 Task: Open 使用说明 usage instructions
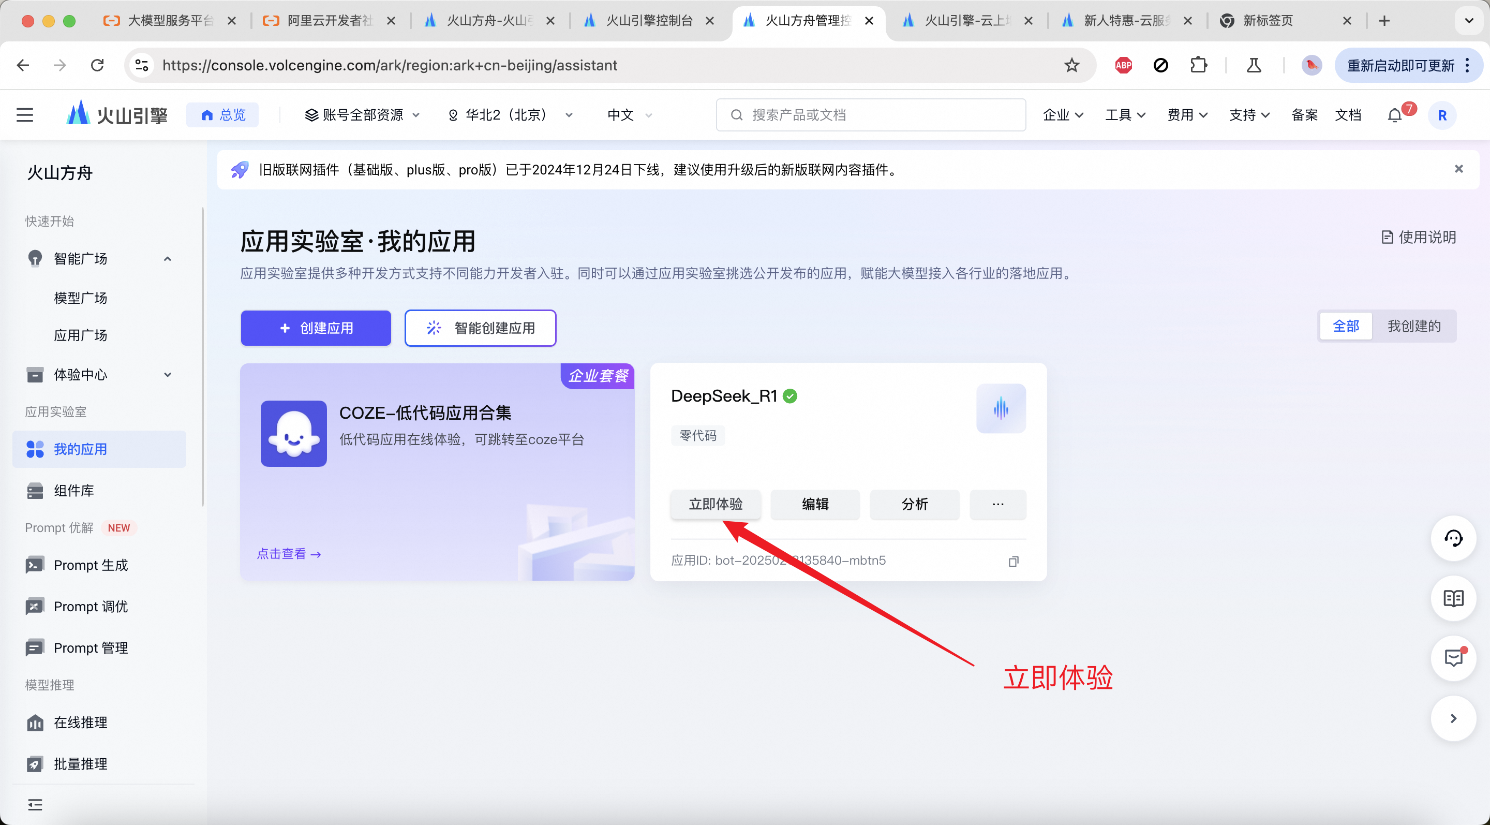(1418, 237)
